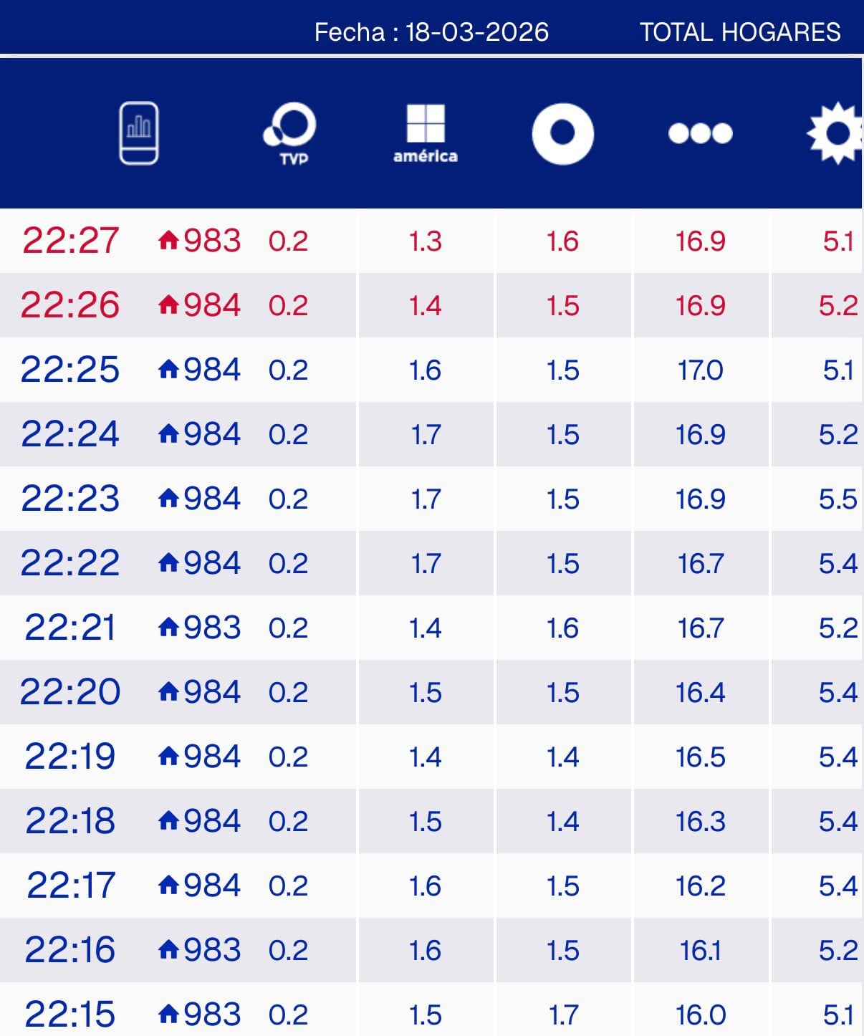Click the white ring channel logo
The image size is (864, 1036).
(562, 133)
